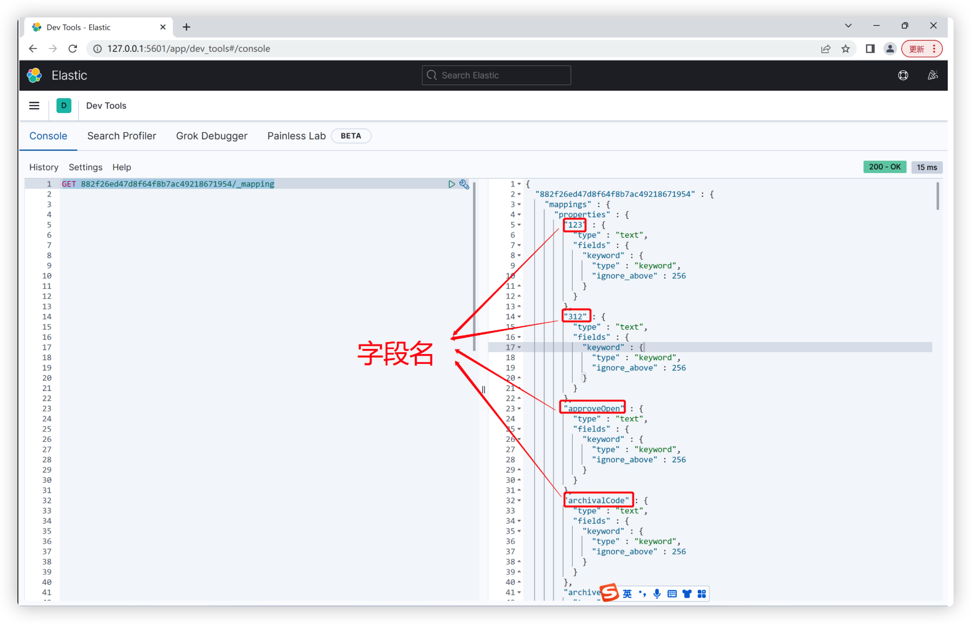Open the three-dot Chrome menu

pyautogui.click(x=934, y=48)
